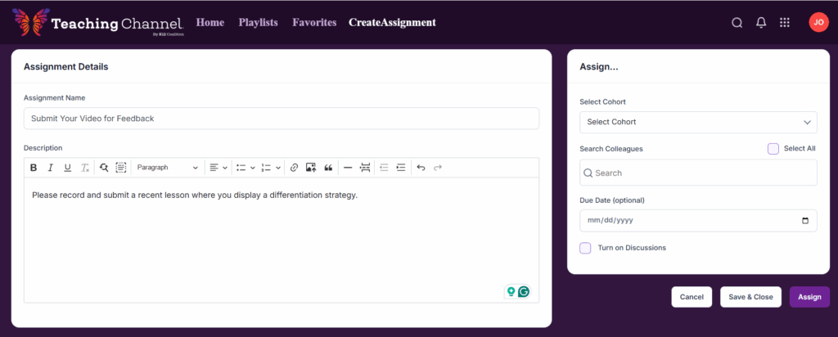Click the 'Due Date (optional)' label

click(612, 201)
